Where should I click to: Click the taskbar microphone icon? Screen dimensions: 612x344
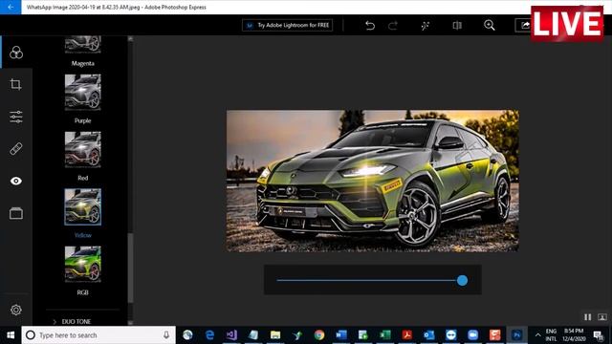tap(166, 335)
